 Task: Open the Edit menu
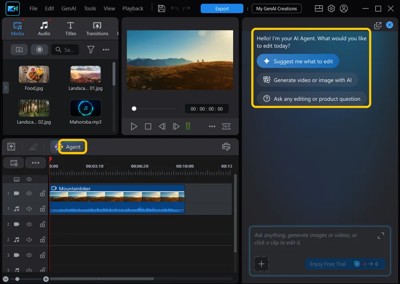[49, 8]
